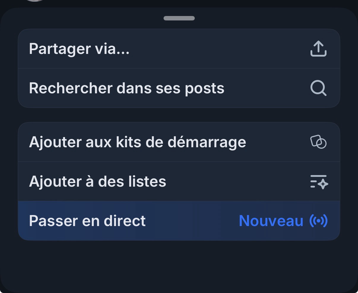
Task: Click the sheet grabber handle at top
Action: (179, 18)
